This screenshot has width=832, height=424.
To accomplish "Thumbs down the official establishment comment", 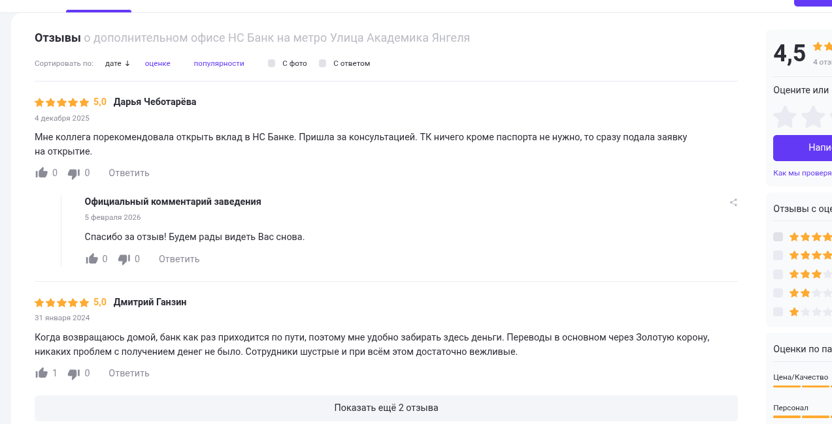I will pos(124,260).
